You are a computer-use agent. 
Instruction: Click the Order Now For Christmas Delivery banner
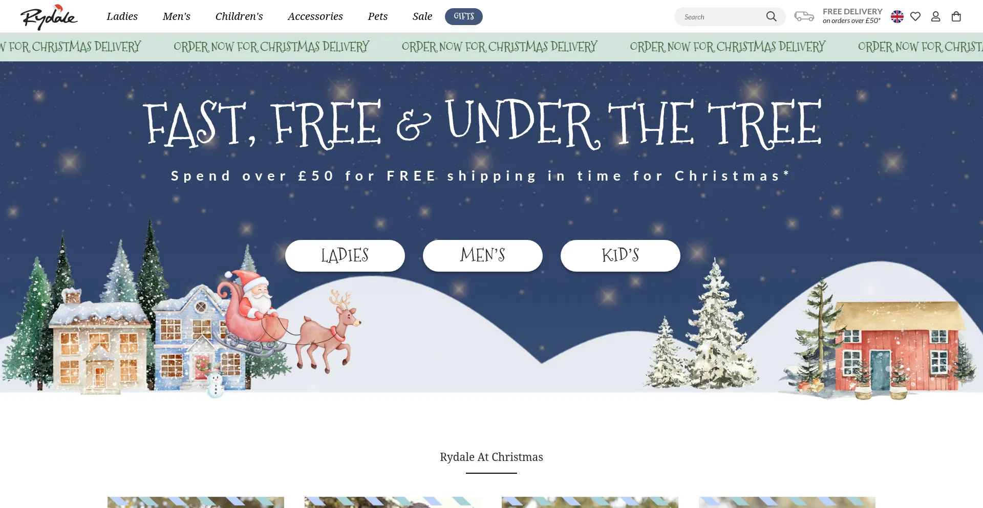(x=491, y=47)
